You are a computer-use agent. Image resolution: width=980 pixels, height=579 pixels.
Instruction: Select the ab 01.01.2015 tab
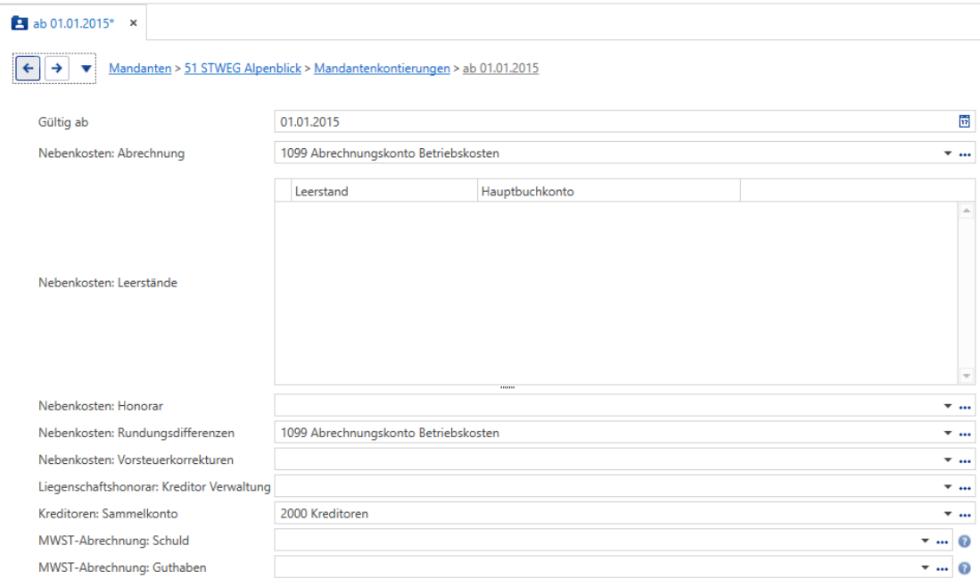coord(73,23)
